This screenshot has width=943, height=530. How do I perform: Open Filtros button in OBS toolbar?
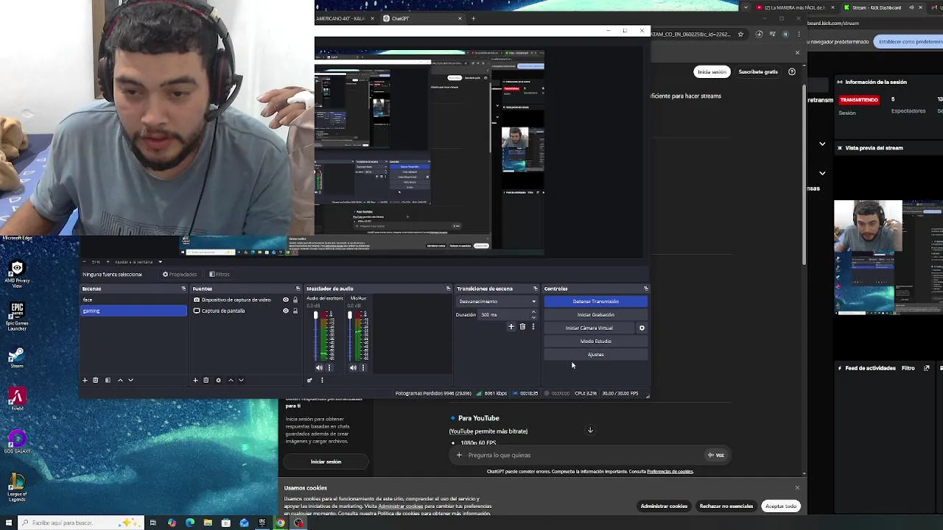pyautogui.click(x=220, y=275)
